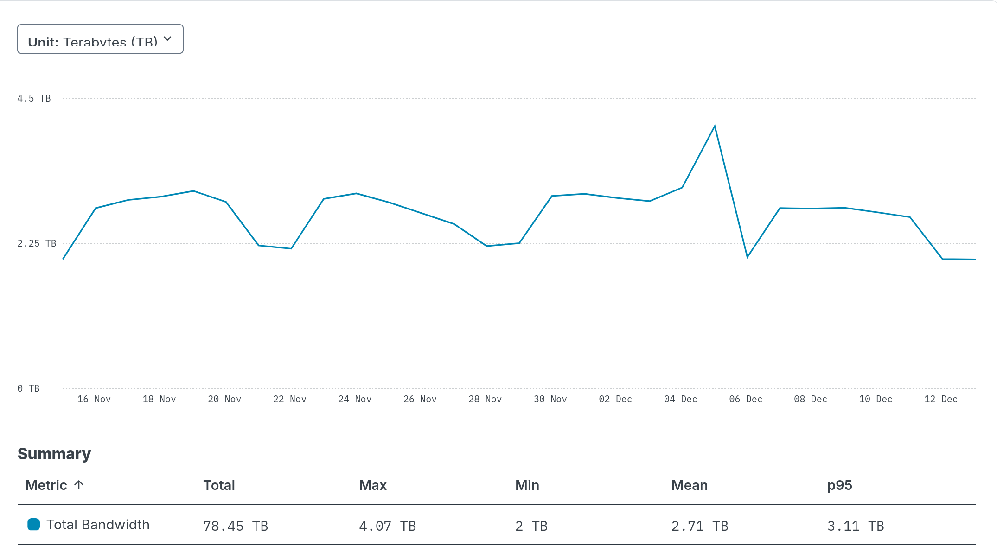997x552 pixels.
Task: Click the Summary section heading
Action: pyautogui.click(x=54, y=454)
